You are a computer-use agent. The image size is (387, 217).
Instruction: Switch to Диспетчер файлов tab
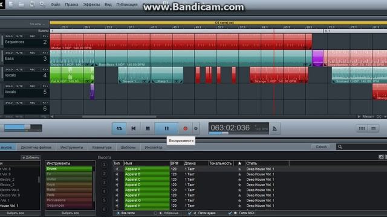[36, 147]
